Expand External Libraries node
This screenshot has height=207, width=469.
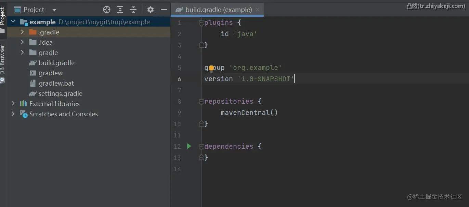(13, 104)
